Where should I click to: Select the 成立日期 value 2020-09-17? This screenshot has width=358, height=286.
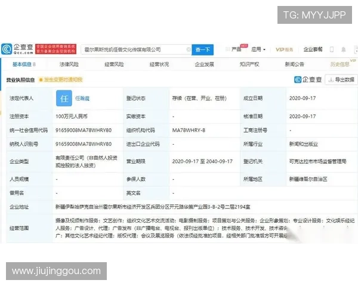303,98
